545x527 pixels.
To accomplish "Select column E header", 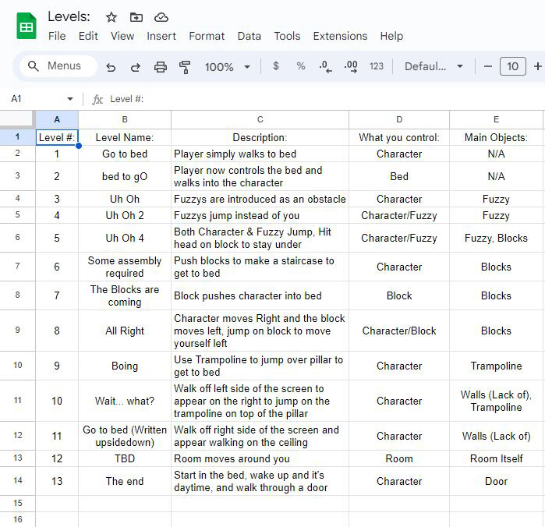I will pos(496,119).
